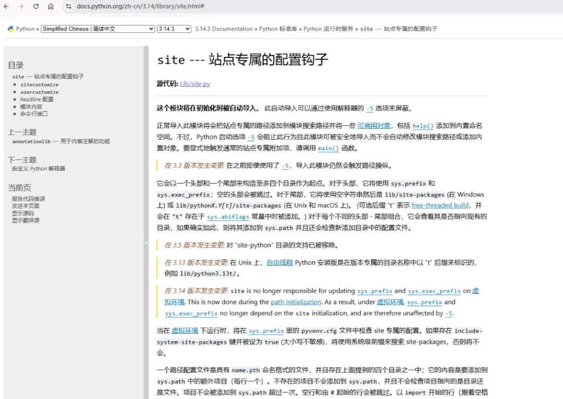Click the sys.abiflags link
563x399 pixels.
tap(228, 216)
